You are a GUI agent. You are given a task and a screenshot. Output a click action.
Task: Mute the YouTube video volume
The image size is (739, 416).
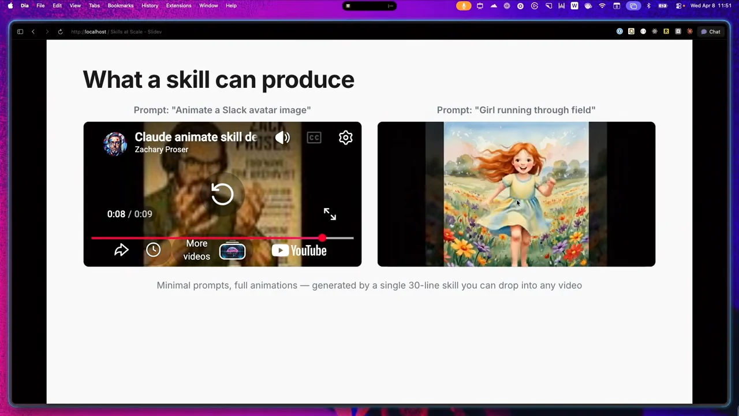(x=282, y=138)
